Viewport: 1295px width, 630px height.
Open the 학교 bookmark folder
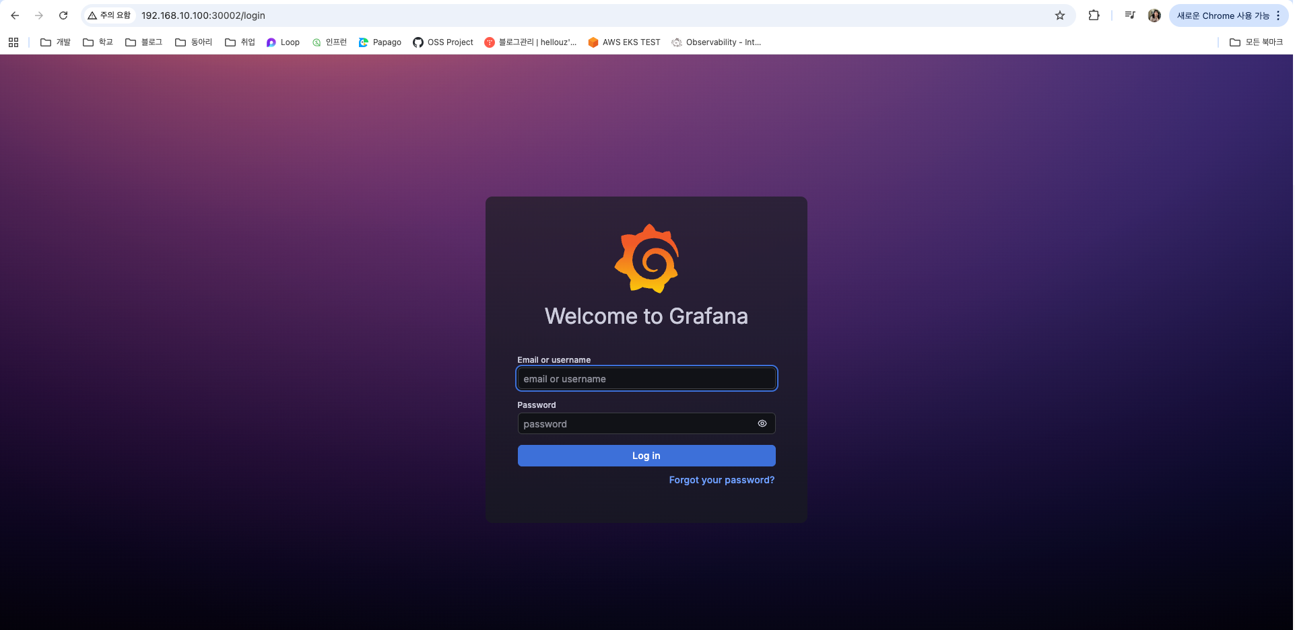[x=98, y=42]
